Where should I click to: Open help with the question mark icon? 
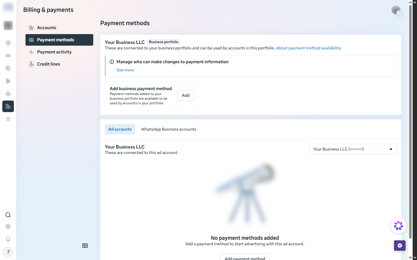[x=8, y=252]
